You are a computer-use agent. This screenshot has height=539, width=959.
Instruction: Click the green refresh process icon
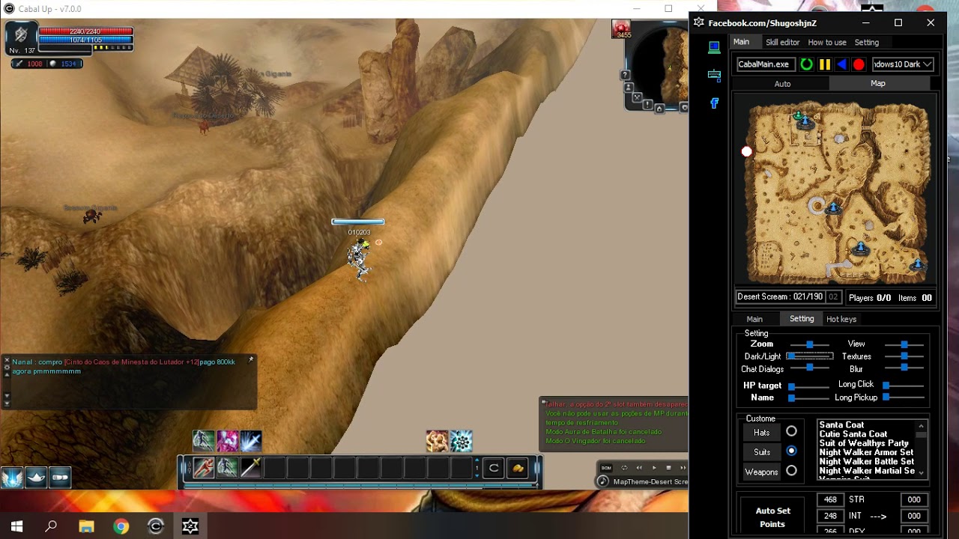(806, 64)
